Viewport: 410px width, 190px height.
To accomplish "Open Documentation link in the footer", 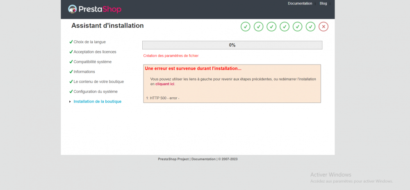I will pyautogui.click(x=203, y=159).
